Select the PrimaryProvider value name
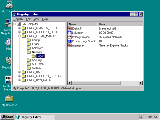160x120 pixels. point(81,37)
